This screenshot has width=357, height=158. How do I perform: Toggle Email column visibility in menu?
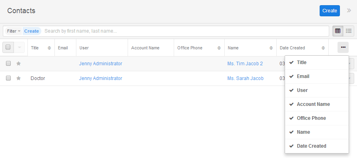(317, 76)
